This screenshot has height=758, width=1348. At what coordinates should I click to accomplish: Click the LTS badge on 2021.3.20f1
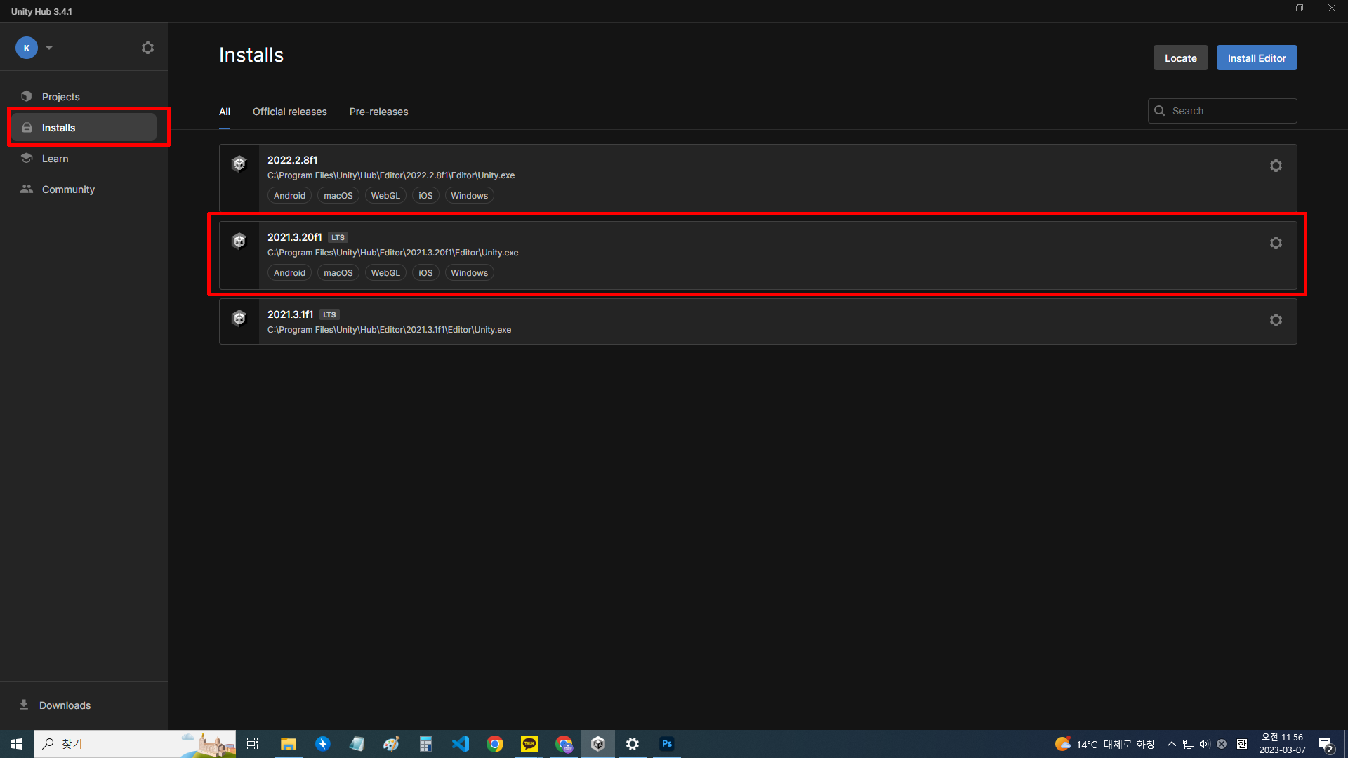click(x=338, y=237)
